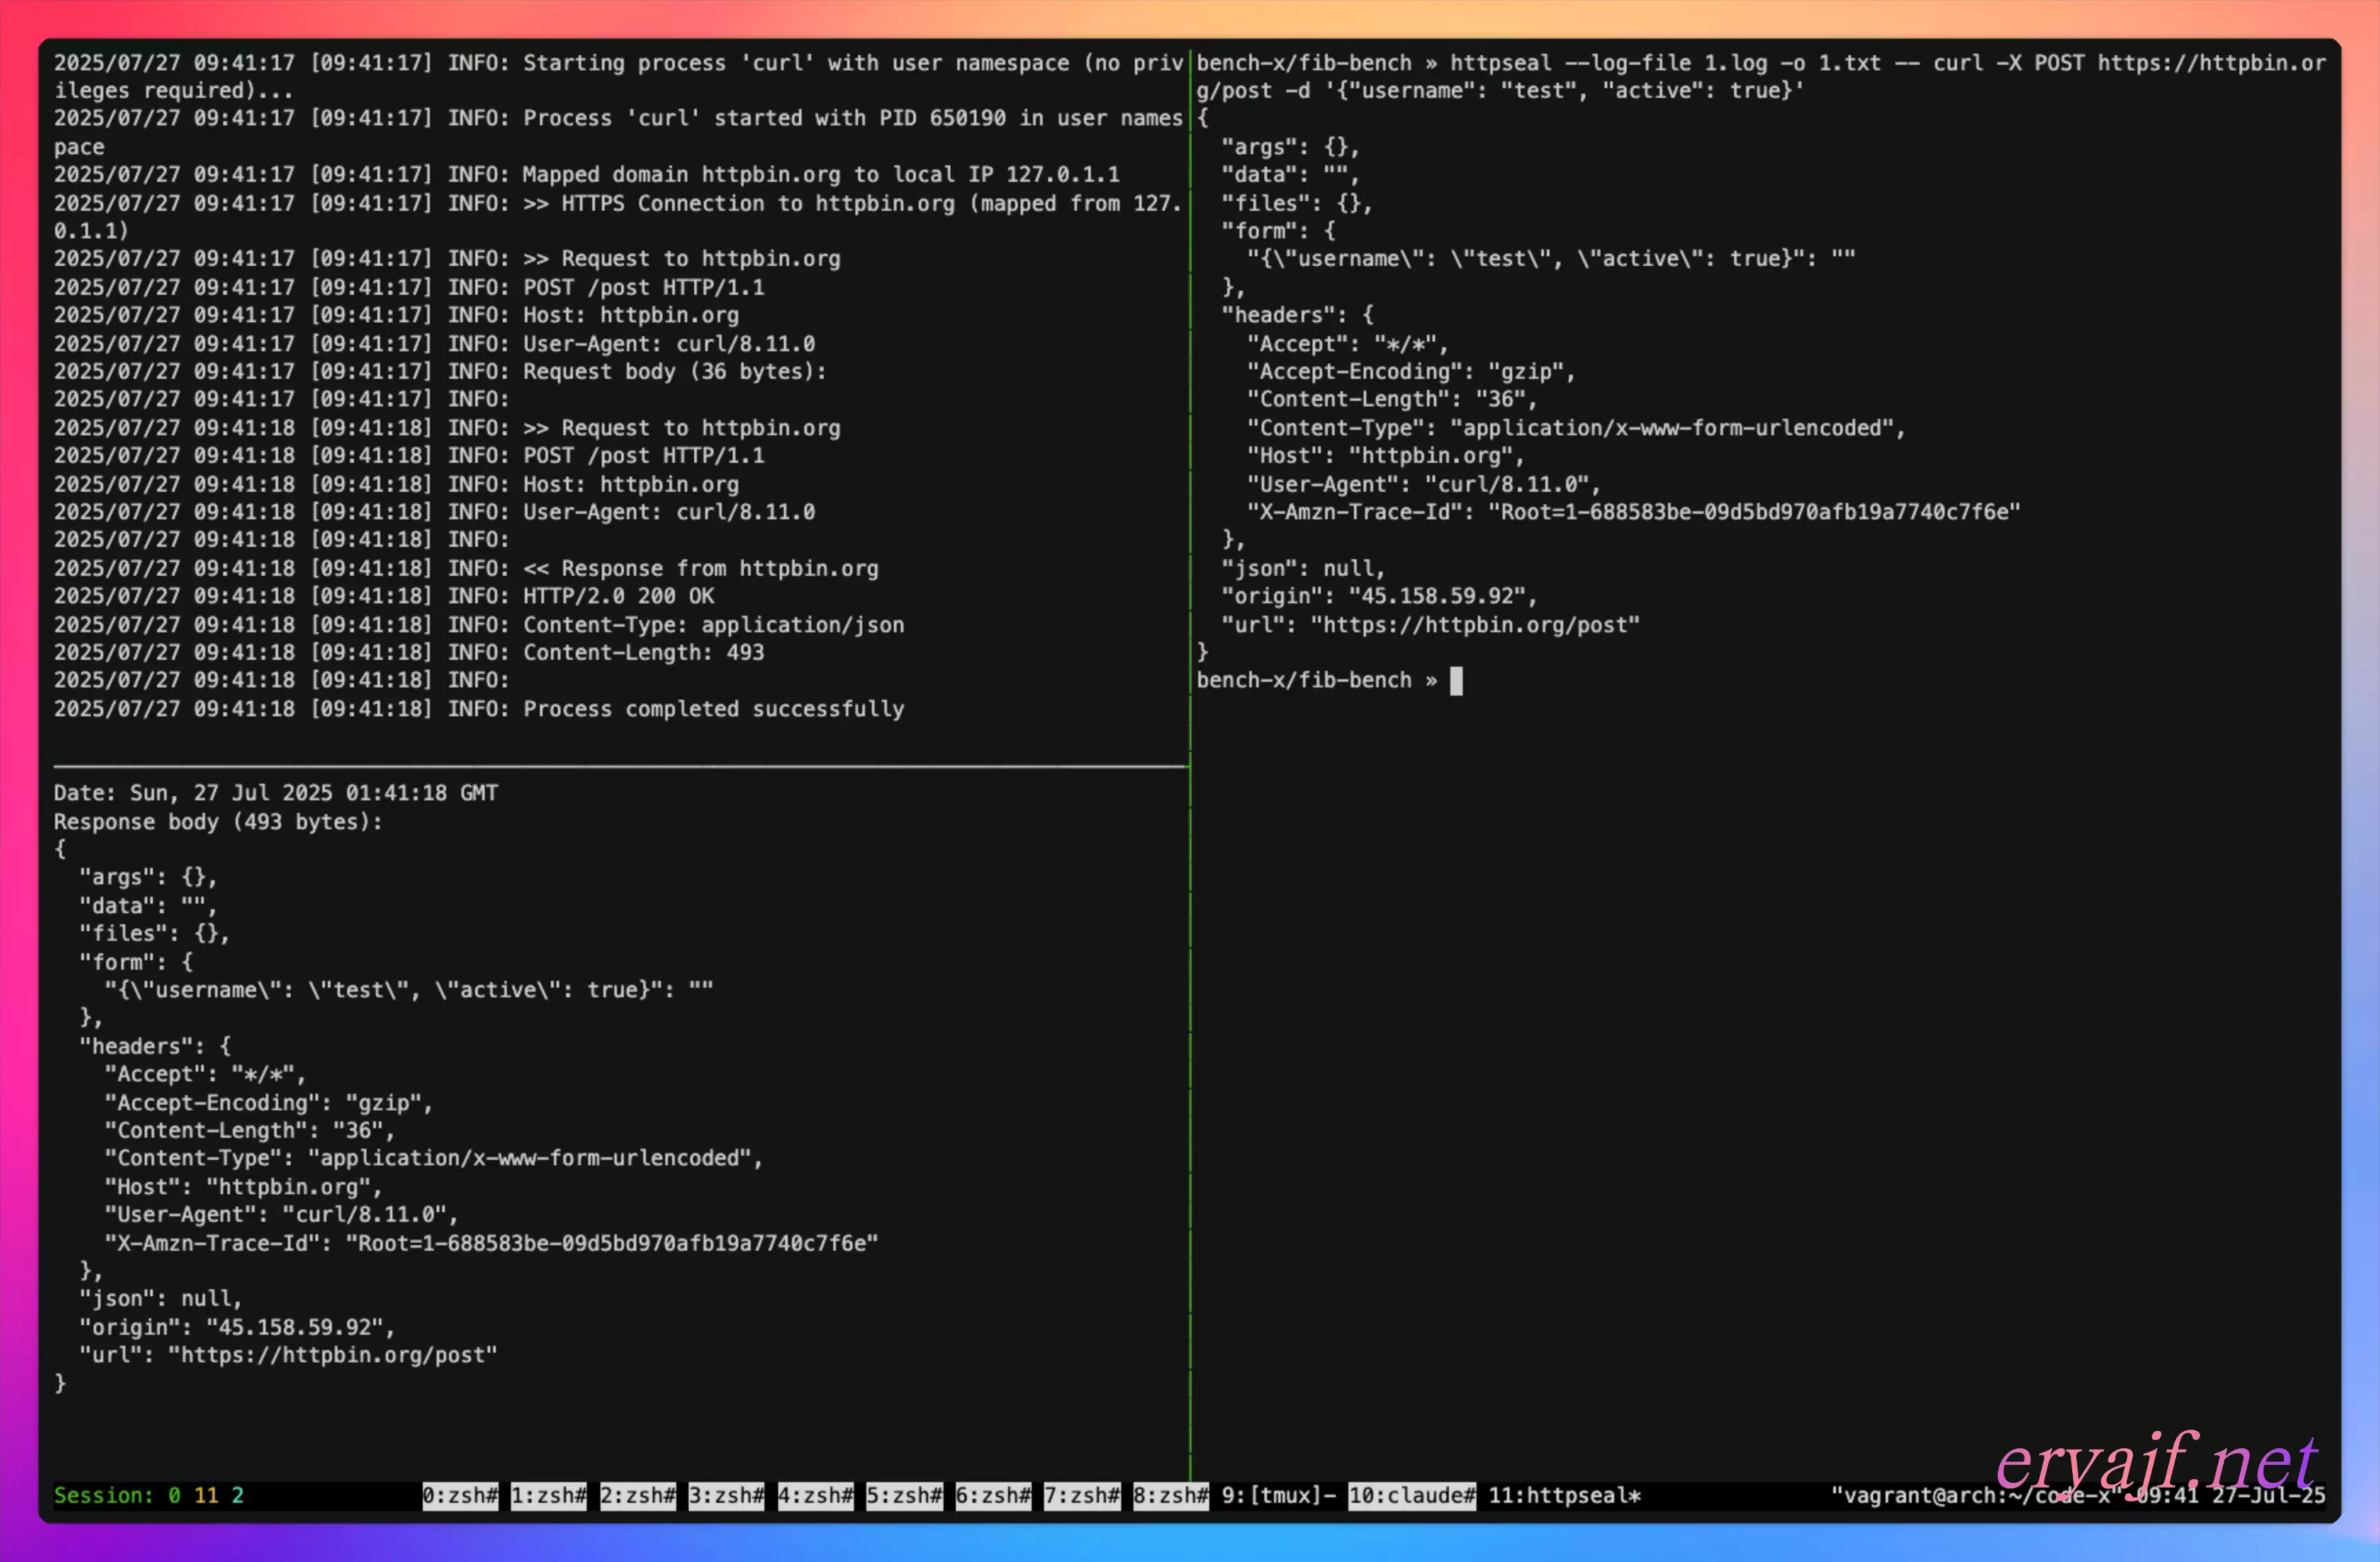2380x1562 pixels.
Task: Click the "files": {} line in the right pane
Action: 1296,203
